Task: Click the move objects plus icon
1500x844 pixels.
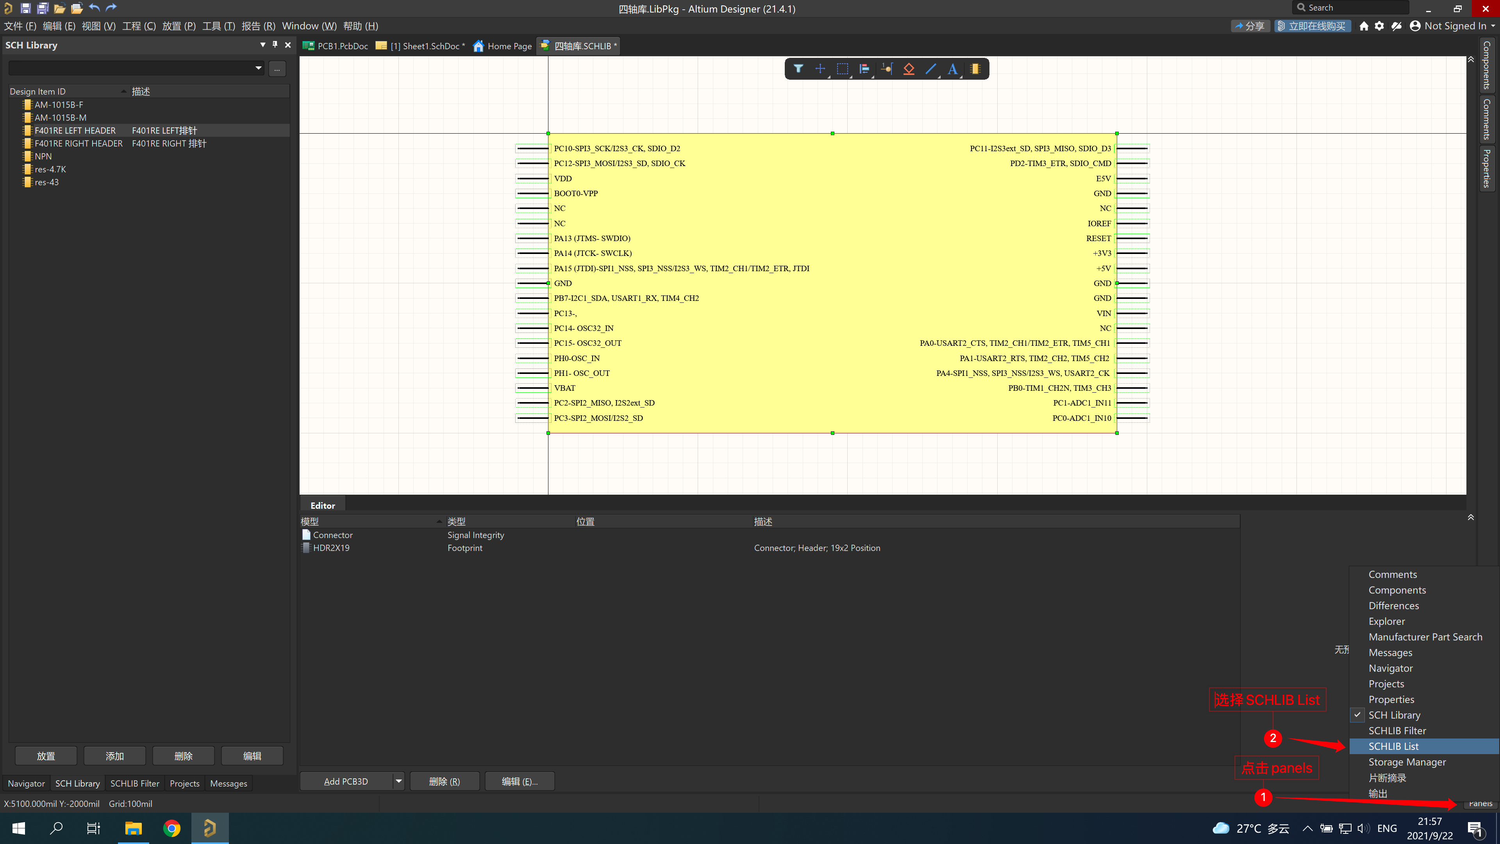Action: coord(820,69)
